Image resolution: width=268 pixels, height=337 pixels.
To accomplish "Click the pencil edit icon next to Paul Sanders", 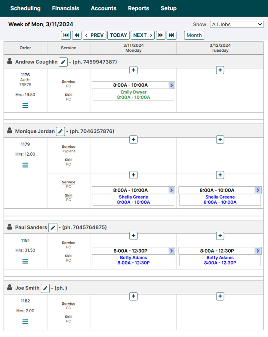I will [x=53, y=227].
